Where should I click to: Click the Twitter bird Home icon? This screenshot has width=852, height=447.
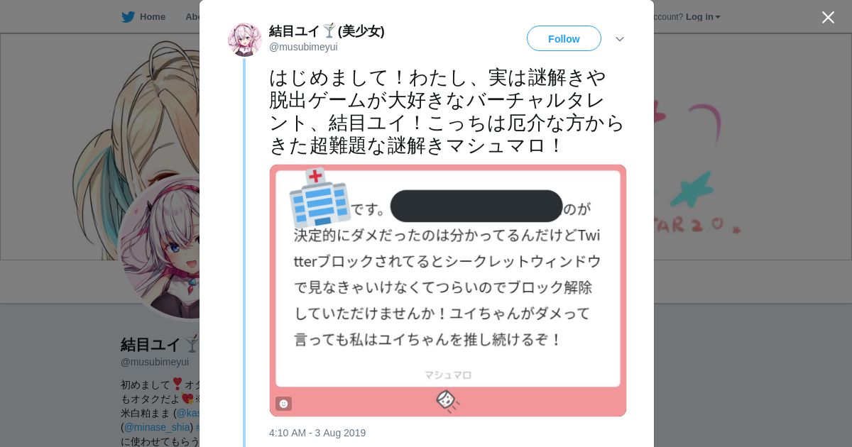click(128, 17)
